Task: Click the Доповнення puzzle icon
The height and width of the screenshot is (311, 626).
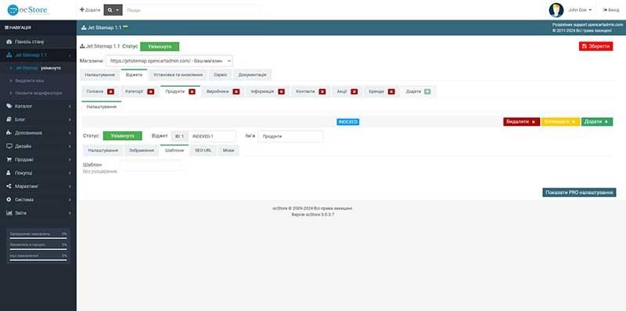Action: click(x=9, y=133)
